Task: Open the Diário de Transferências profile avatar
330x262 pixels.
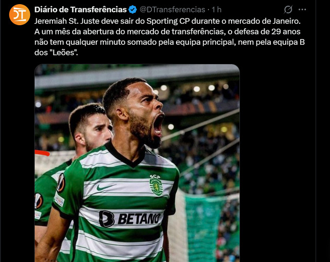Action: click(x=20, y=15)
